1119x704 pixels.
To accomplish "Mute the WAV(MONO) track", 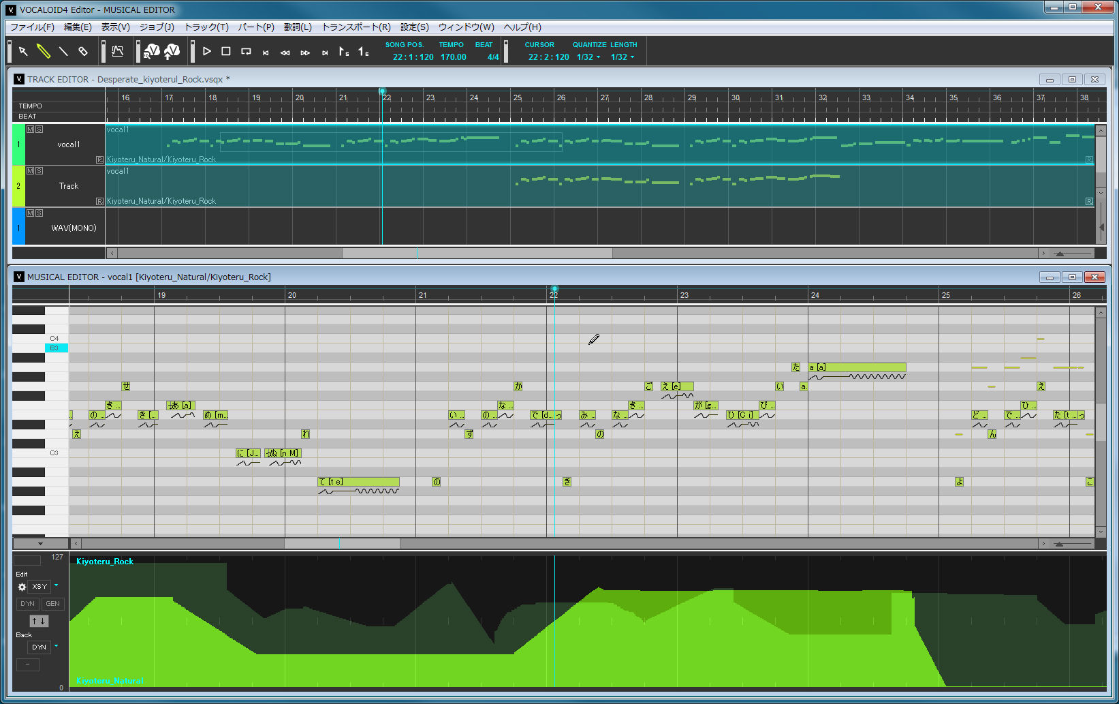I will click(x=30, y=213).
